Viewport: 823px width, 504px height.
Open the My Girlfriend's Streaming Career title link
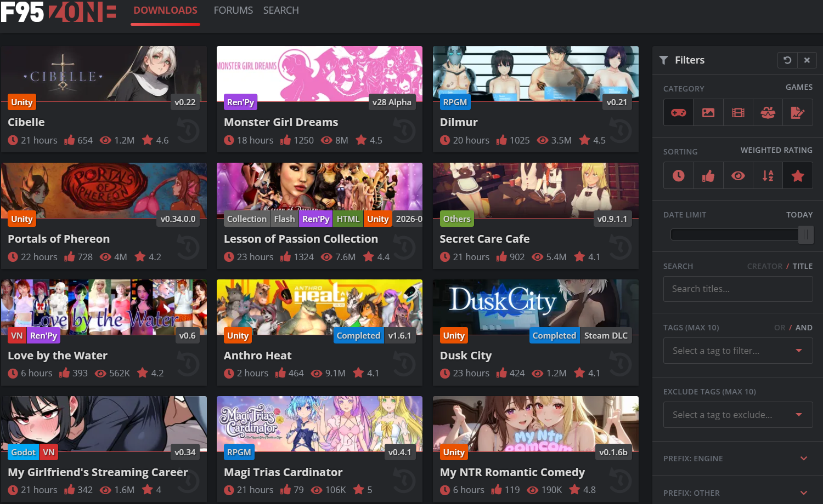[98, 472]
